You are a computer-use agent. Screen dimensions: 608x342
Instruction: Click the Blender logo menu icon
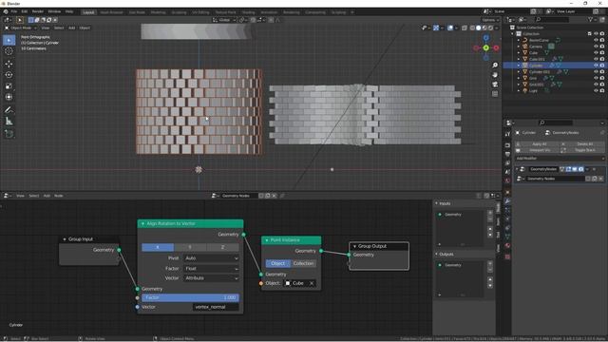(6, 11)
